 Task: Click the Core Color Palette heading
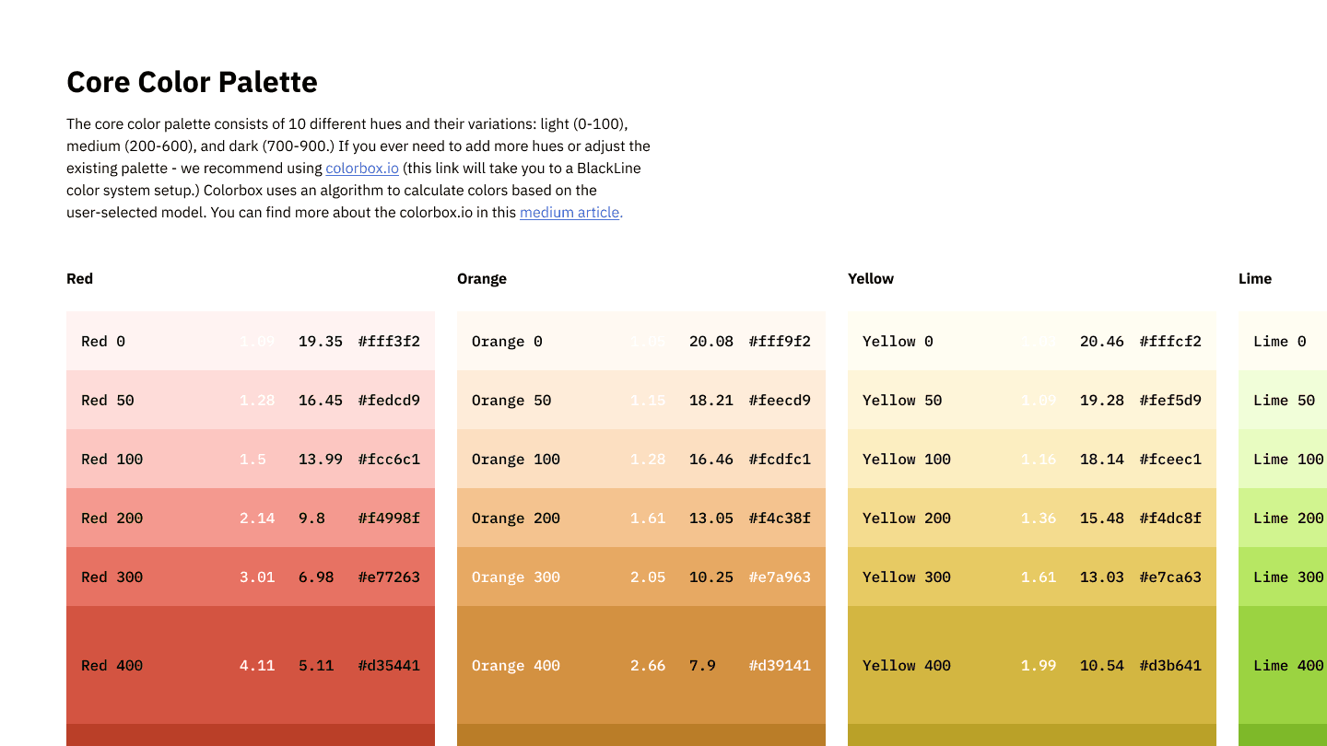click(192, 82)
